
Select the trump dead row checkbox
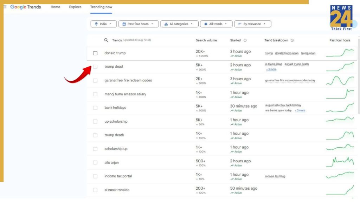95,67
